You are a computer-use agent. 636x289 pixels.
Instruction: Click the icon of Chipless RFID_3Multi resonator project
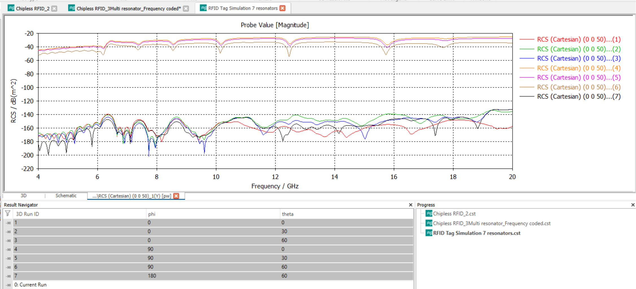[429, 223]
